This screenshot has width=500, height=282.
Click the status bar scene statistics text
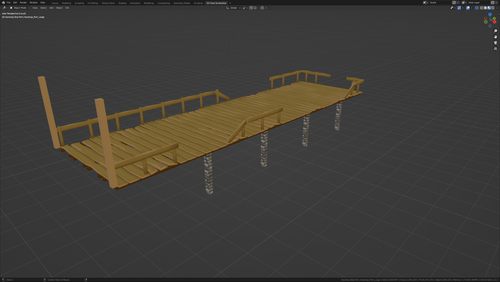tap(420, 280)
